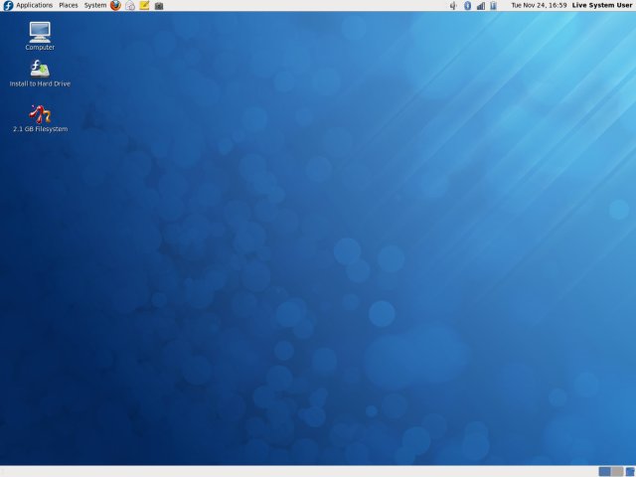Open the volume control speaker icon
Image resolution: width=636 pixels, height=477 pixels.
pyautogui.click(x=453, y=6)
